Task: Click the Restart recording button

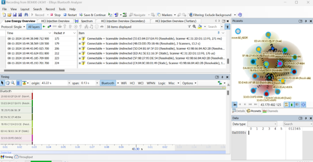Action: pyautogui.click(x=70, y=15)
